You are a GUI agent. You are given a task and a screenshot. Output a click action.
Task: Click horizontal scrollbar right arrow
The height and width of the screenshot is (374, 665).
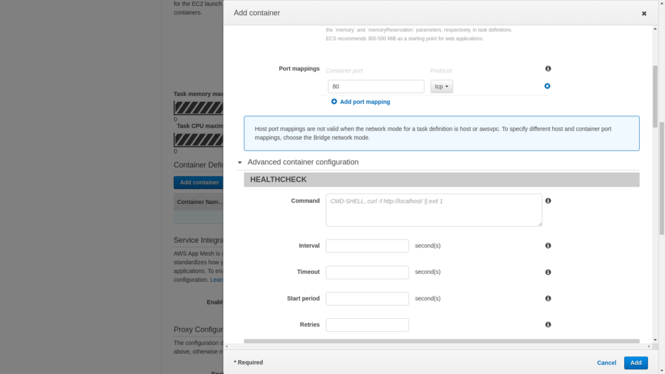[x=649, y=347]
